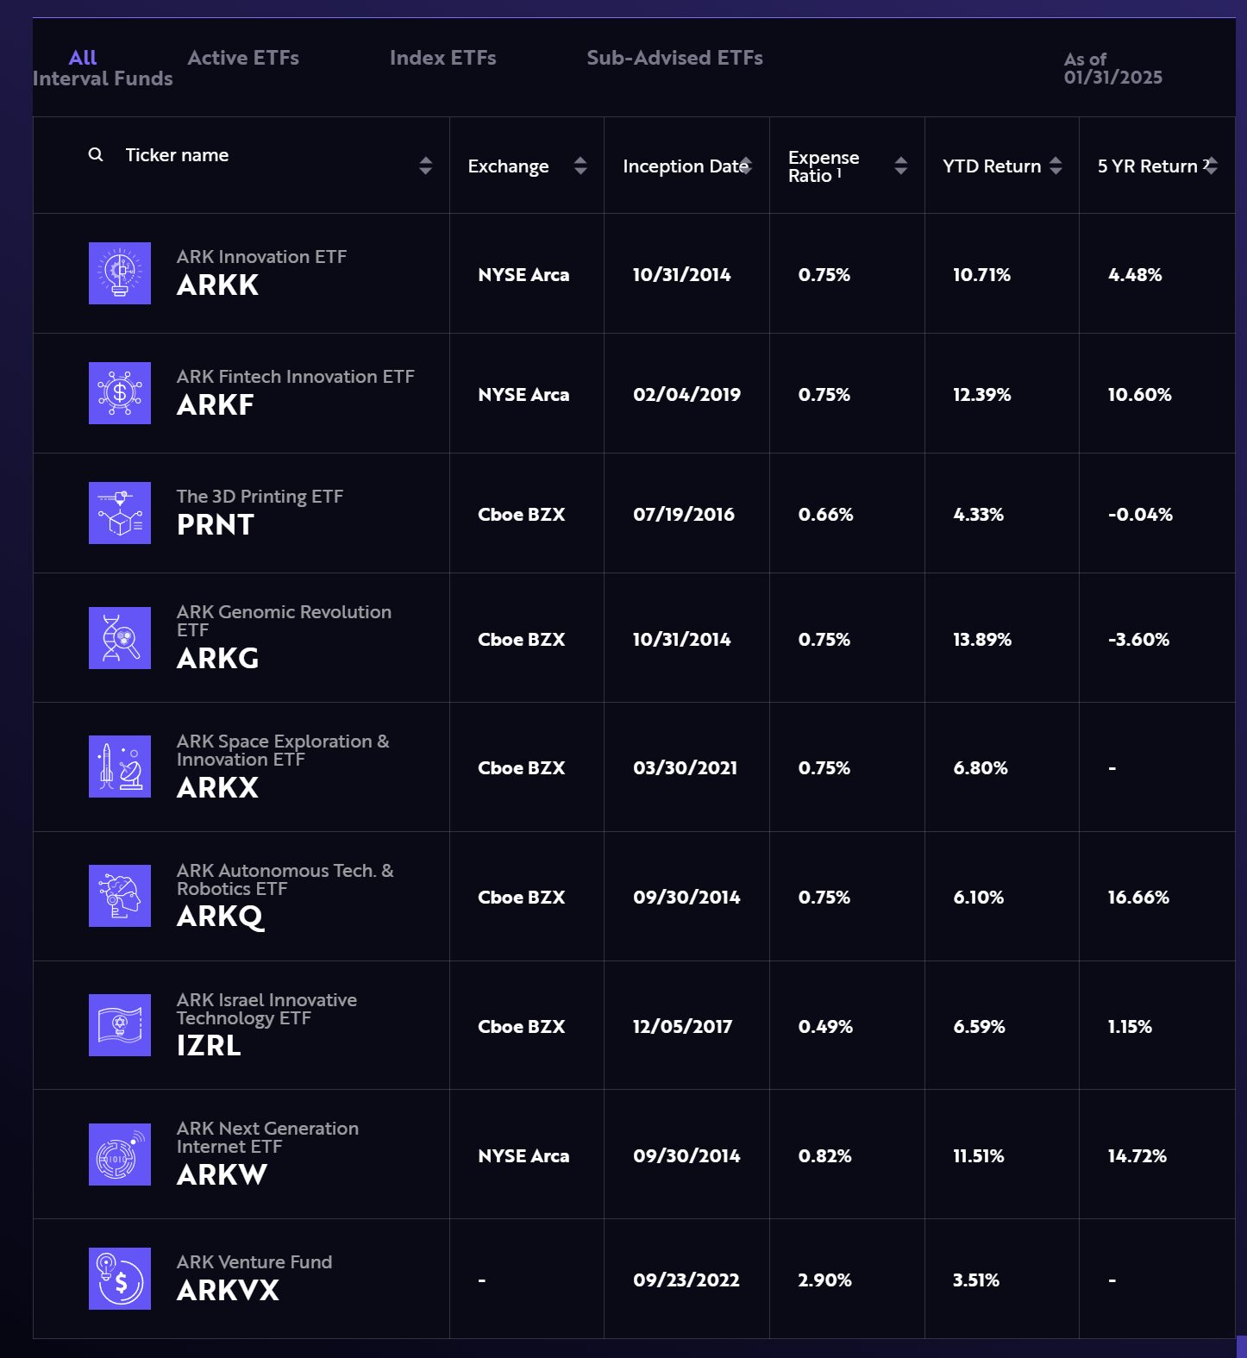1247x1358 pixels.
Task: Sort the list by YTD Return
Action: 1056,166
